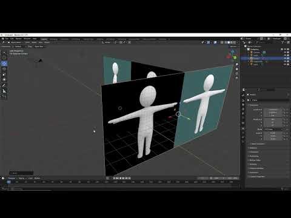
Task: Click the zoom magnifier viewport navigation icon
Action: [236, 64]
